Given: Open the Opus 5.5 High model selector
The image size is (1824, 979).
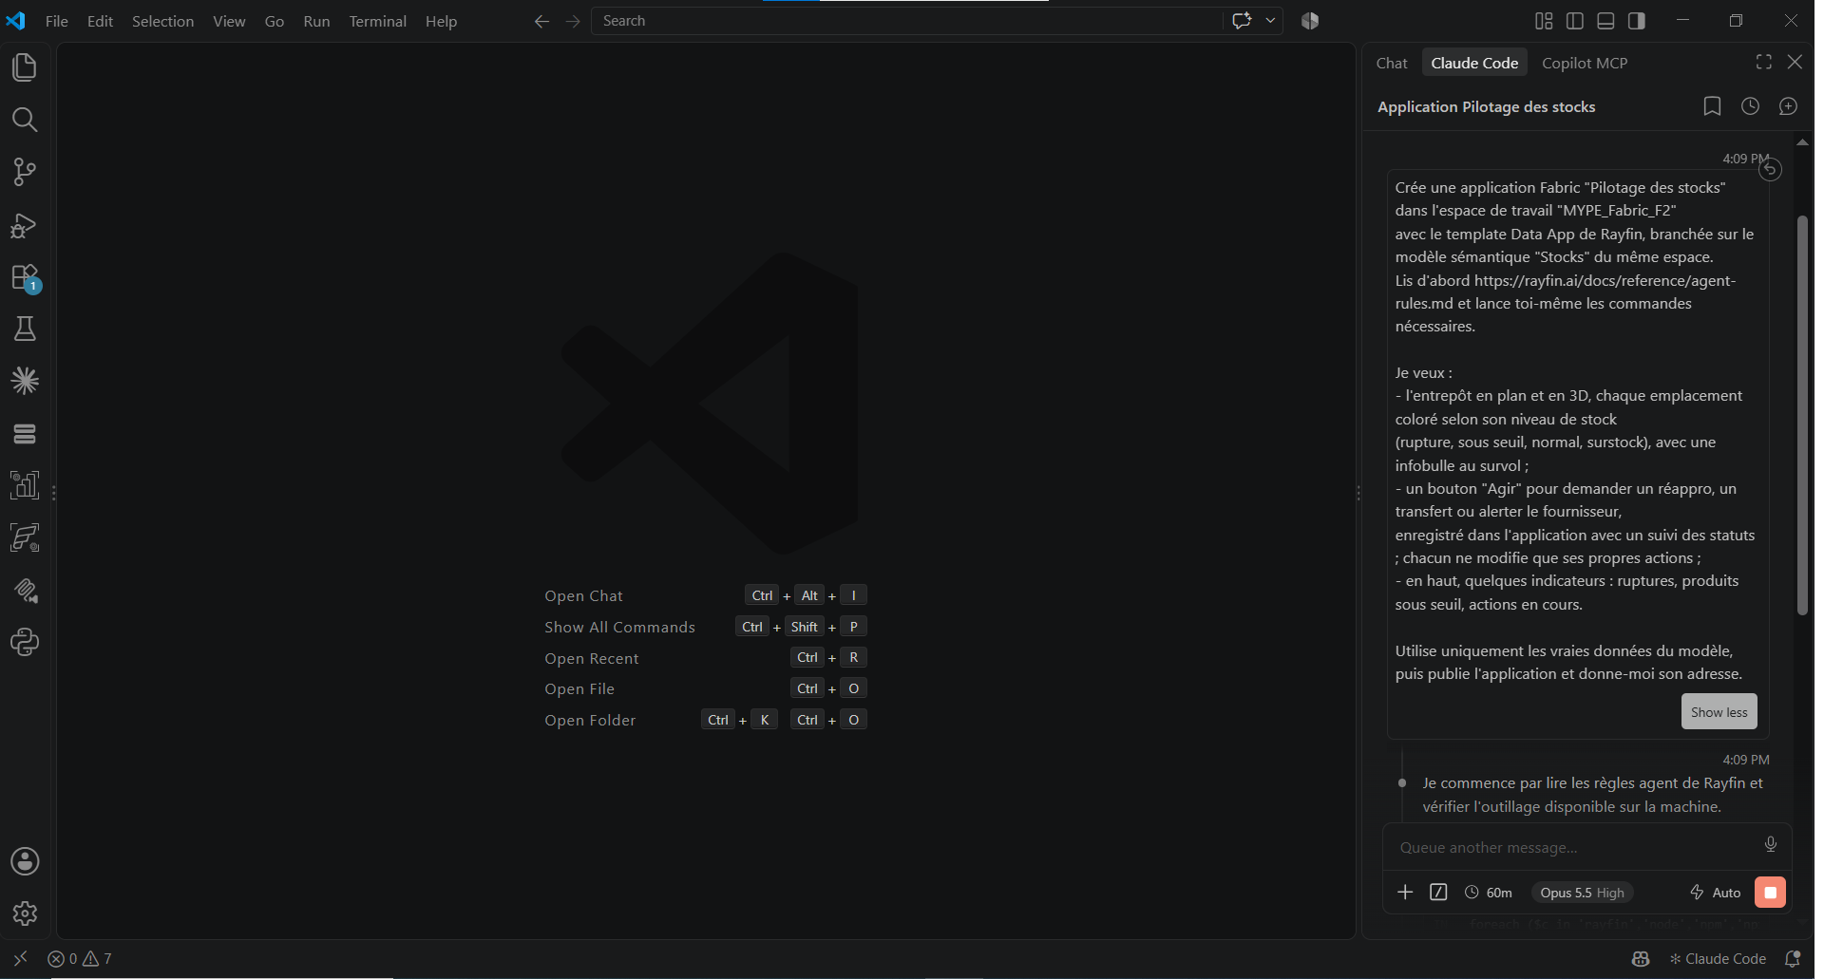Looking at the screenshot, I should click(x=1582, y=893).
